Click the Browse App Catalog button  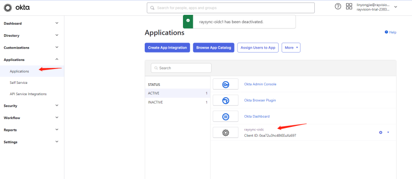[214, 48]
